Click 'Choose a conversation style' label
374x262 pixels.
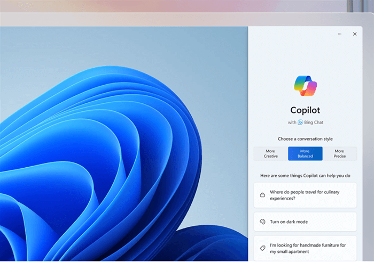point(305,139)
